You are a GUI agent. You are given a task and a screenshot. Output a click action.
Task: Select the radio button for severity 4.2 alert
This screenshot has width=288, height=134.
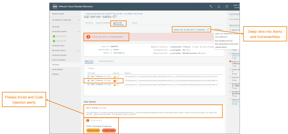pyautogui.click(x=89, y=76)
